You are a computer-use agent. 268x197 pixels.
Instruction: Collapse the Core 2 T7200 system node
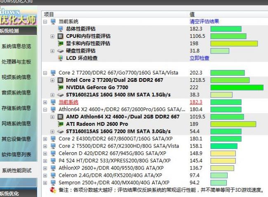[x=45, y=73]
